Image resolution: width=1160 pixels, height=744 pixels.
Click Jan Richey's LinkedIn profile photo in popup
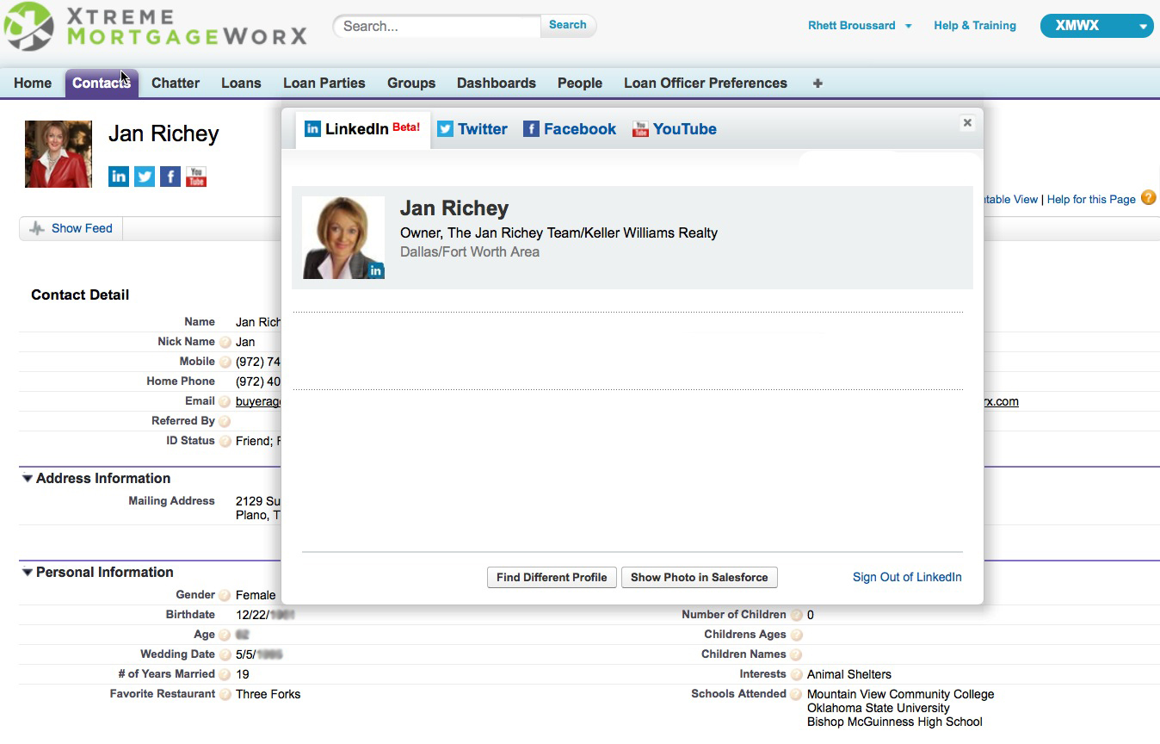click(x=343, y=238)
